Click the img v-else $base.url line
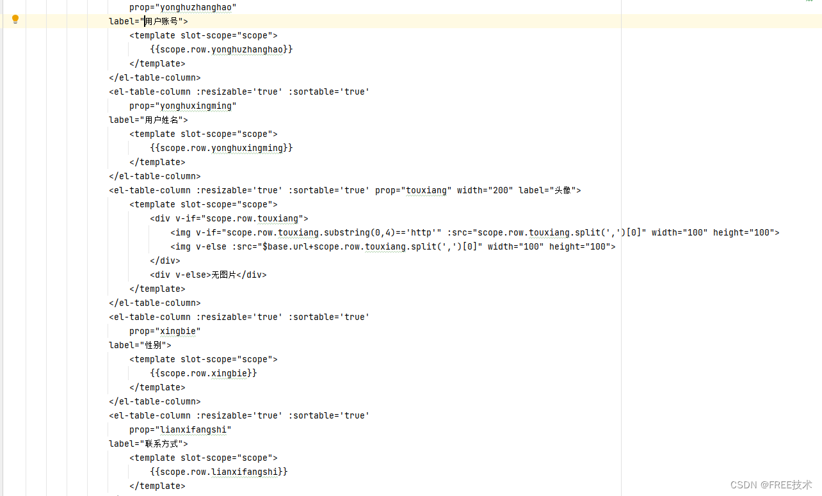 point(392,246)
